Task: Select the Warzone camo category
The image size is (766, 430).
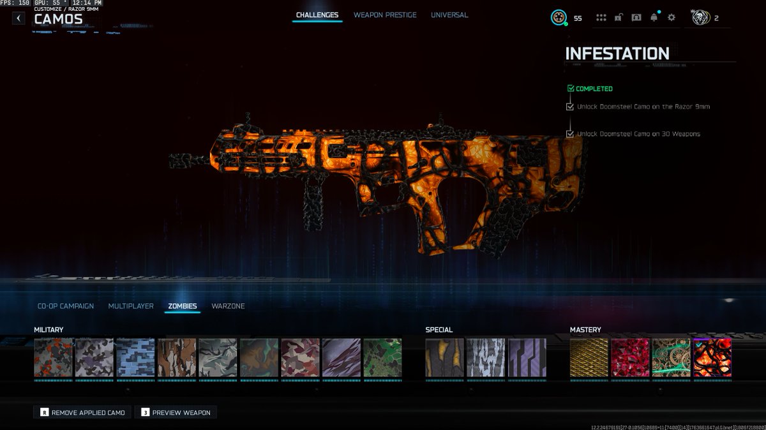Action: click(x=228, y=306)
